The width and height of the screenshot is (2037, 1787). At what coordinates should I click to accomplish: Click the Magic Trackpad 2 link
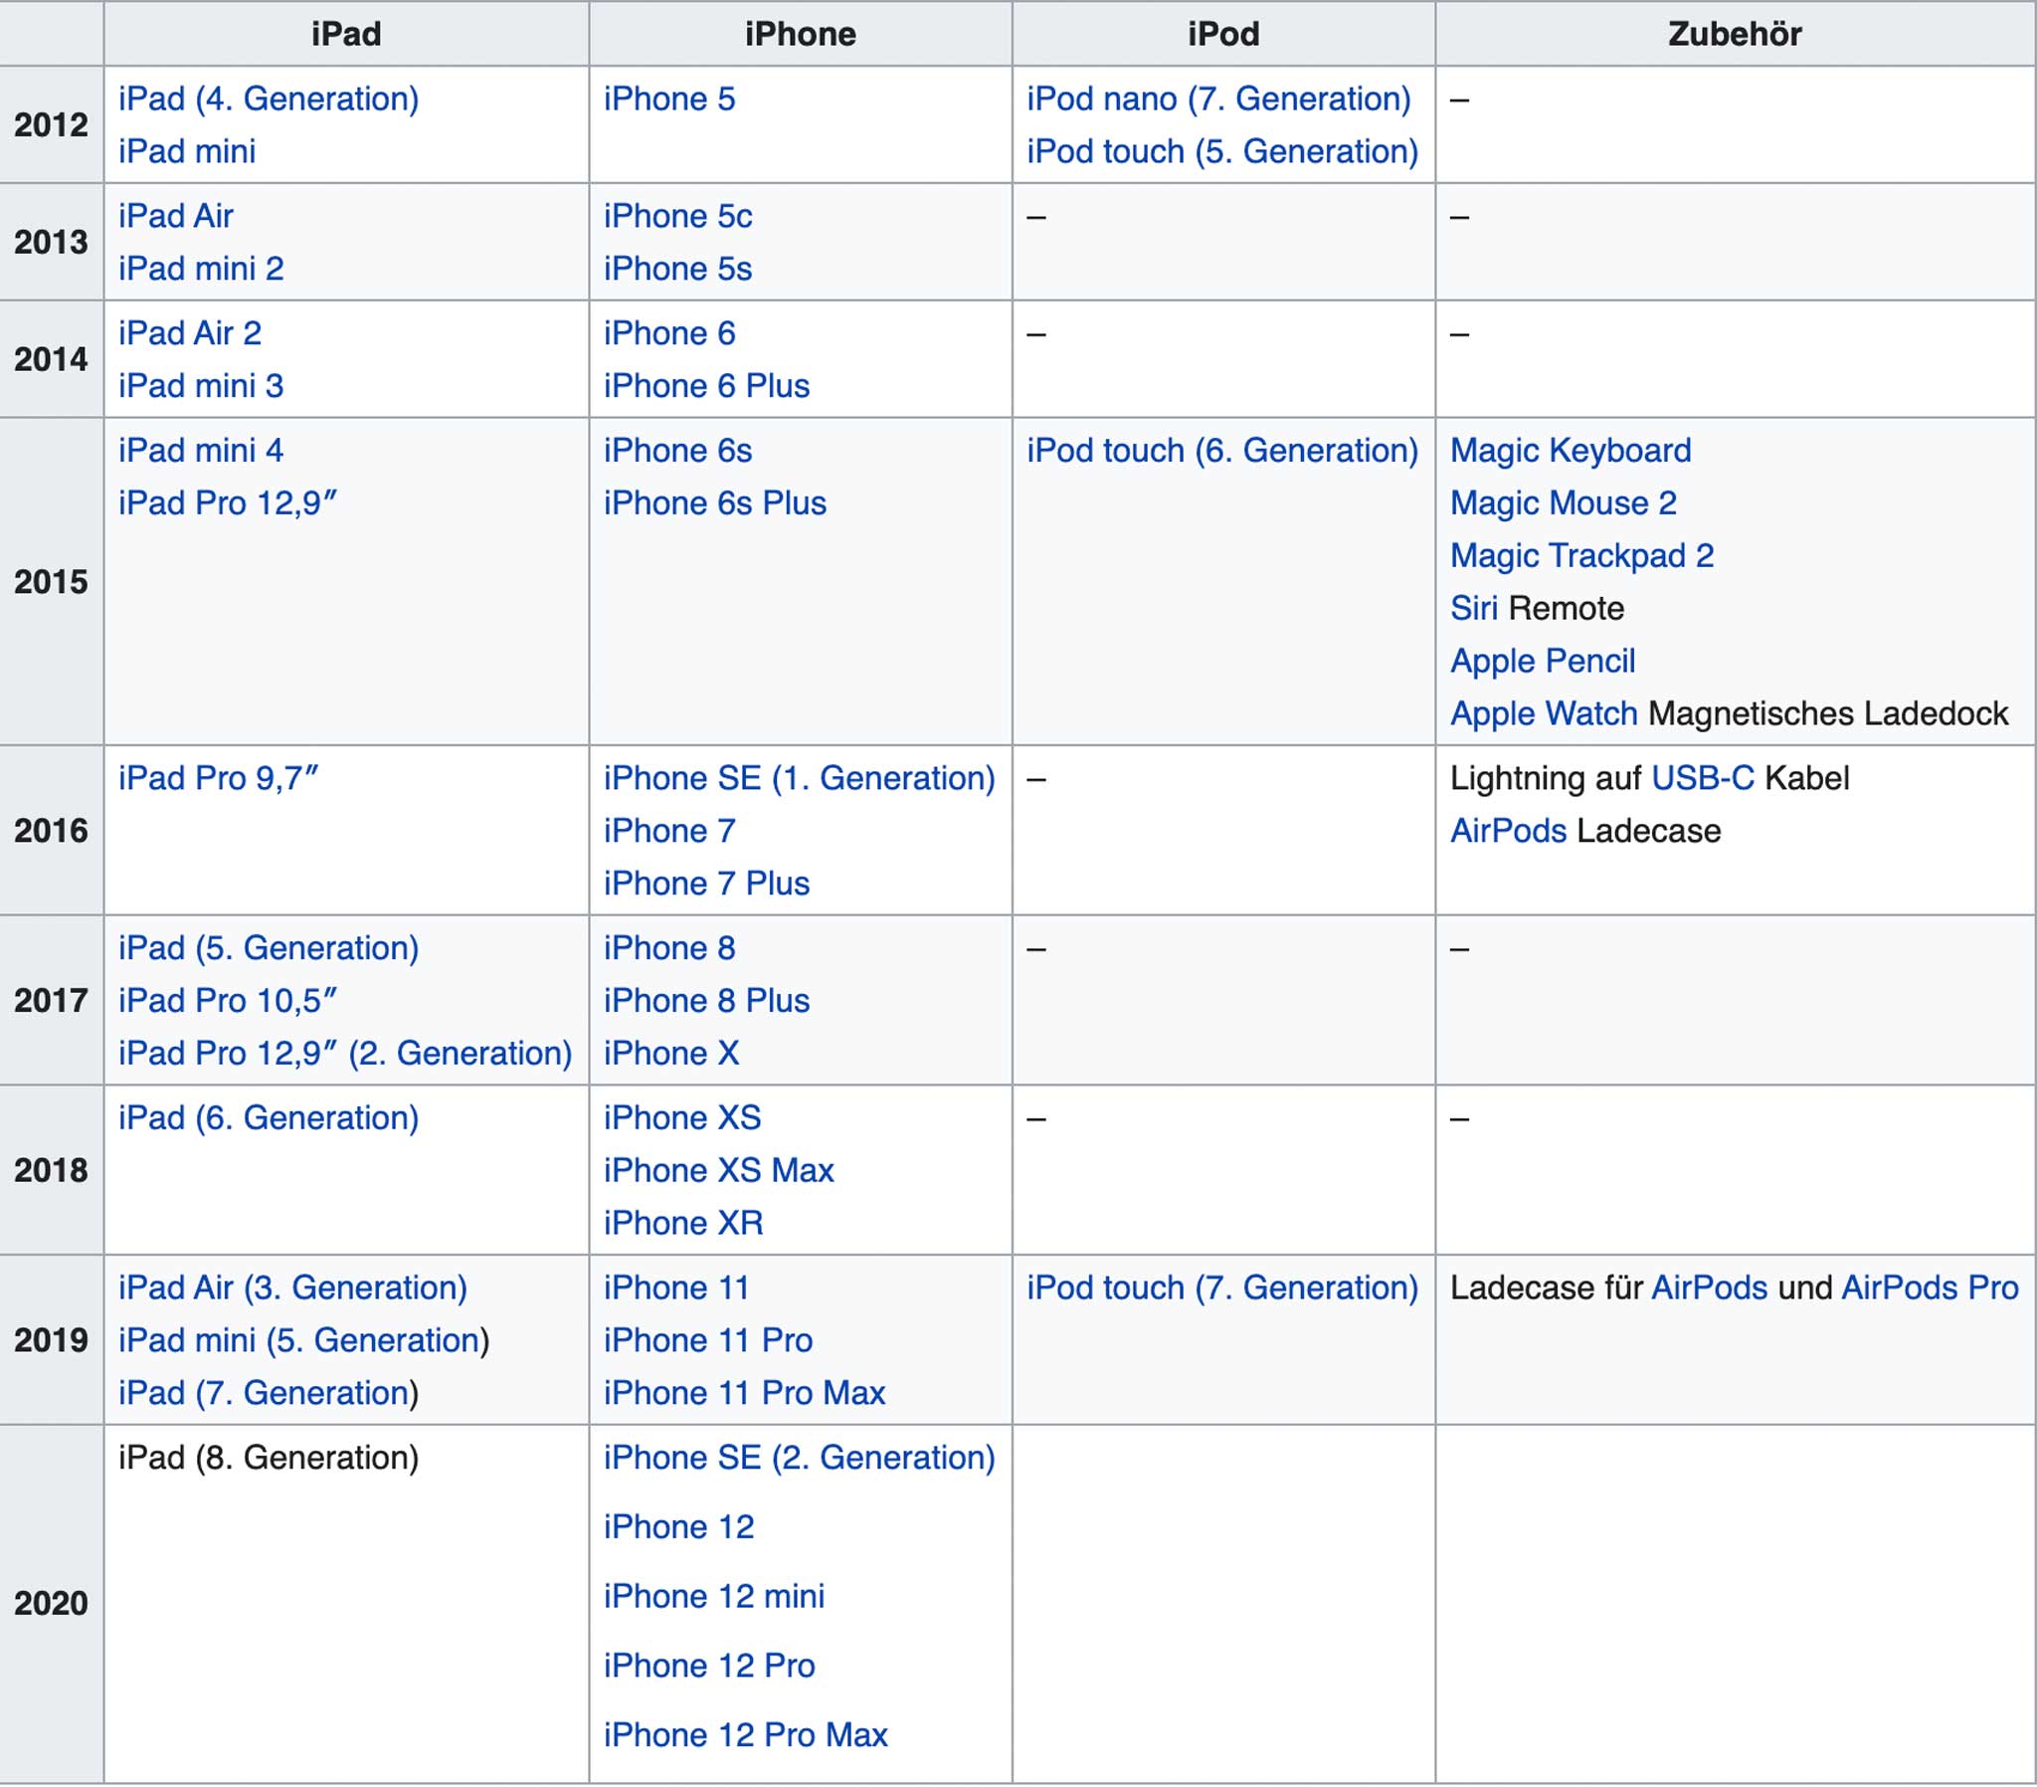tap(1580, 555)
